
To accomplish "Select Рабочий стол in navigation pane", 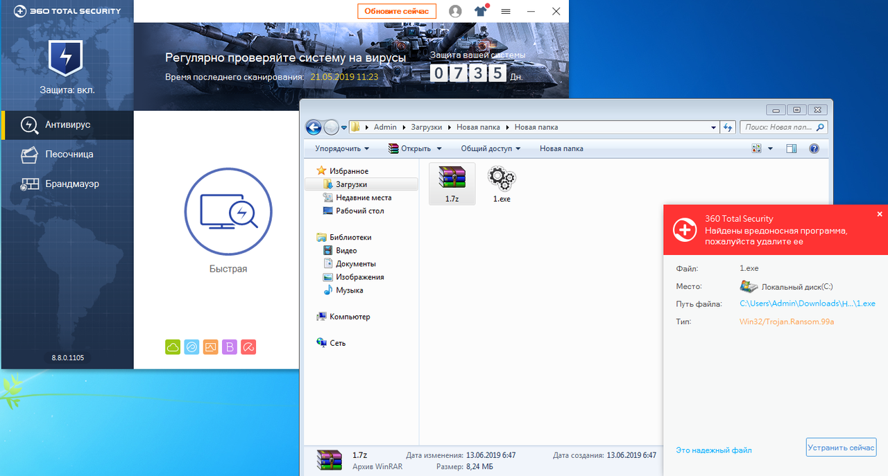I will 360,211.
